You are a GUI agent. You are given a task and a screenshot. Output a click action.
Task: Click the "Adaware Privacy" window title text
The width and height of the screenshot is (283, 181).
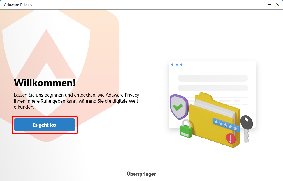tap(18, 5)
